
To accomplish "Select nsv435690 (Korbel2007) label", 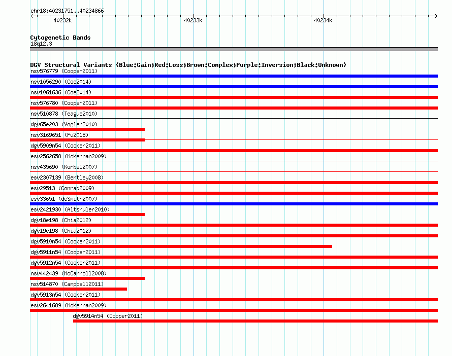I will click(64, 167).
